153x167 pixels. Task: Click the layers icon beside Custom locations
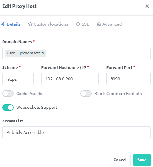[x=30, y=24]
